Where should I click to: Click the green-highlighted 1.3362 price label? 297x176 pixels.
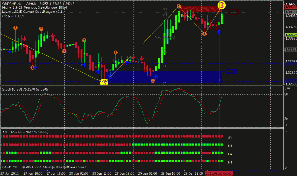tap(290, 35)
